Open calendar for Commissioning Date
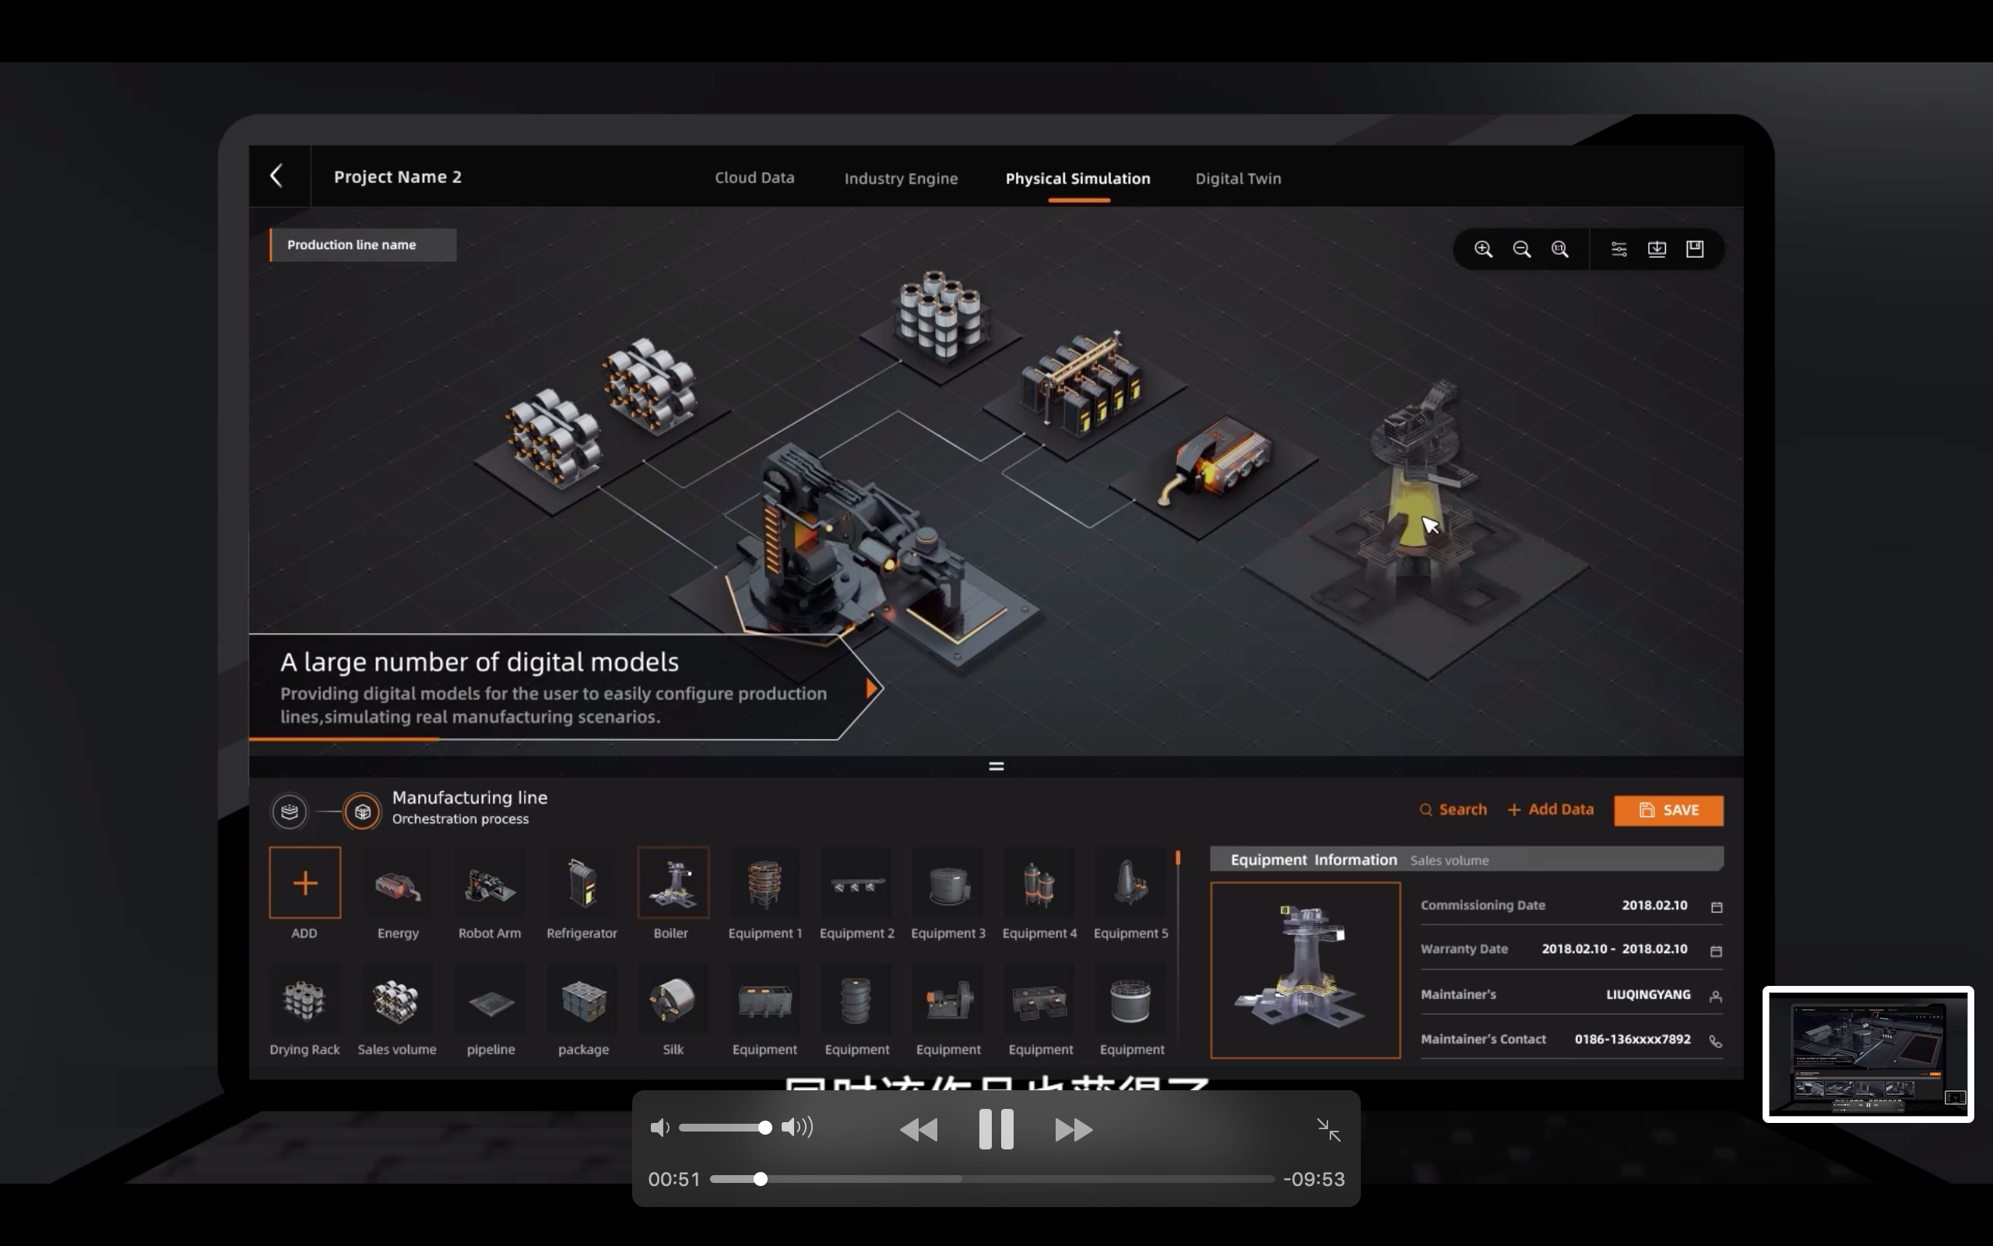 point(1717,906)
